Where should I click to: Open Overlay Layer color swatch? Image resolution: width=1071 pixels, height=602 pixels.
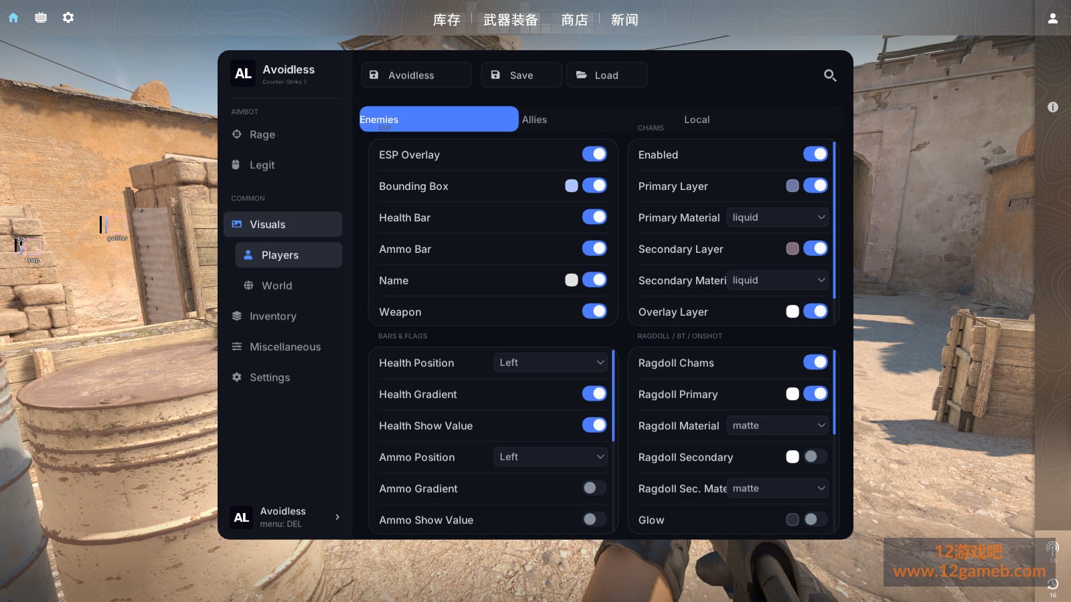tap(793, 312)
